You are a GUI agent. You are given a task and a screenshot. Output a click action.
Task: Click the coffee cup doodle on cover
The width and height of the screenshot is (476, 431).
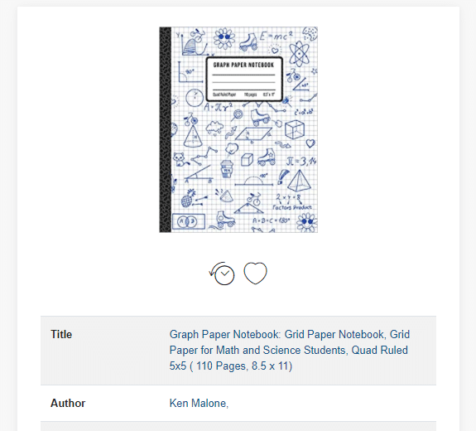pyautogui.click(x=227, y=169)
